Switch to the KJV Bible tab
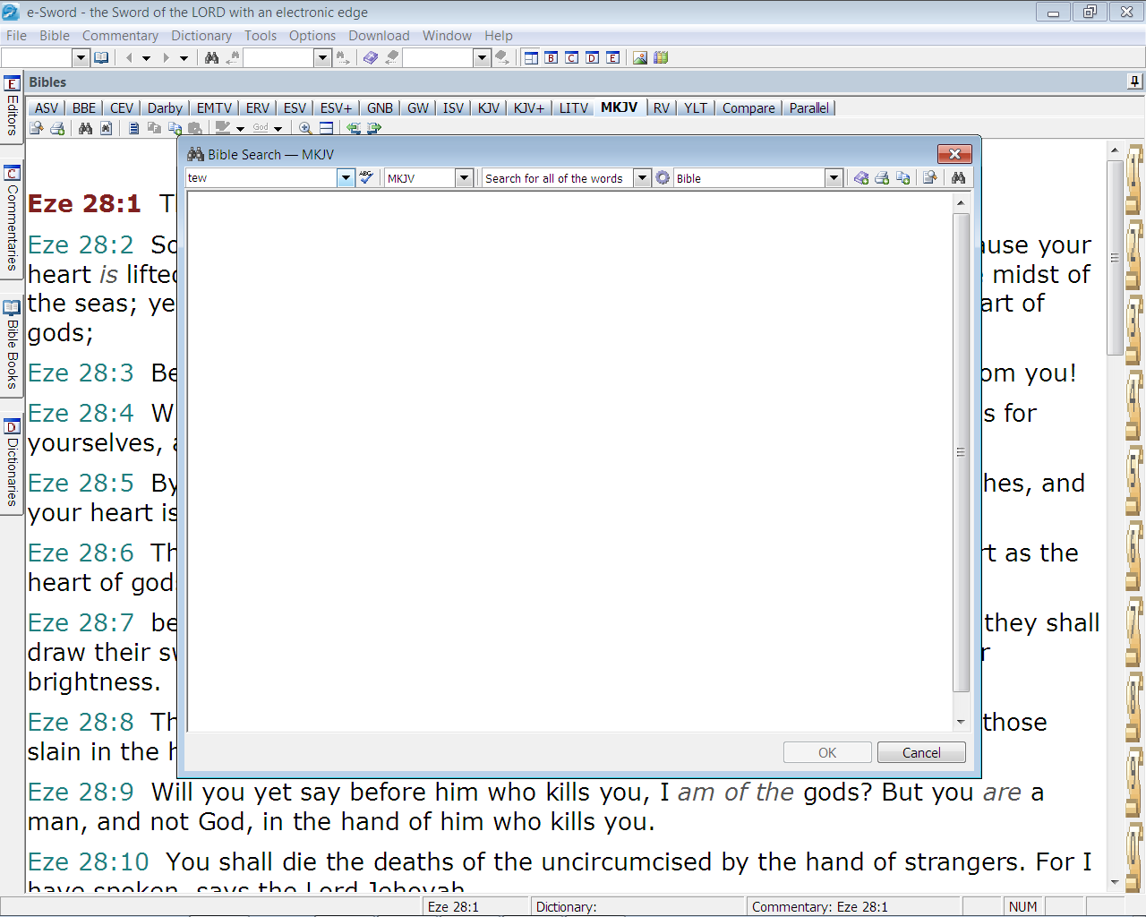The width and height of the screenshot is (1146, 917). [489, 107]
